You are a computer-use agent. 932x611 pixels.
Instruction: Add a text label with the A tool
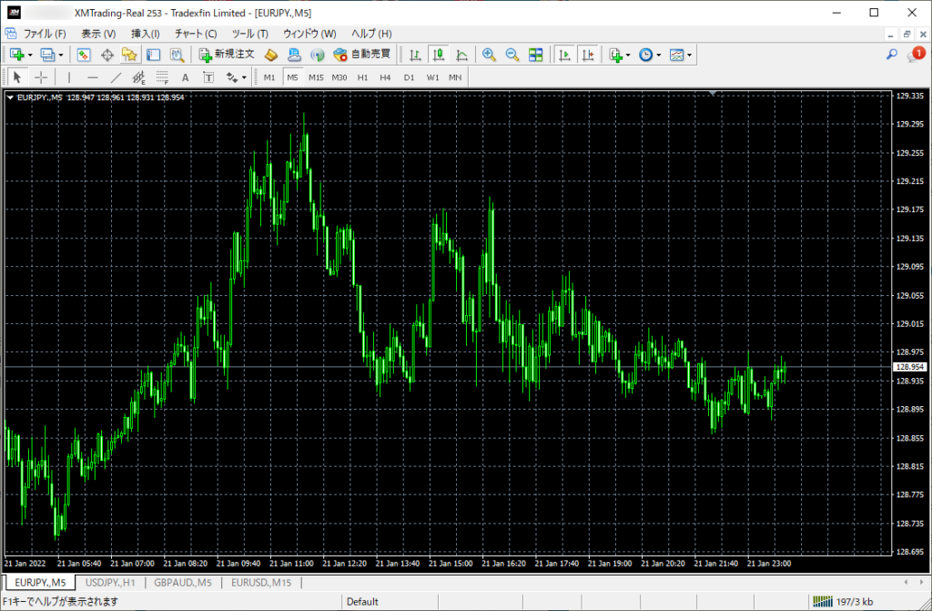point(185,77)
